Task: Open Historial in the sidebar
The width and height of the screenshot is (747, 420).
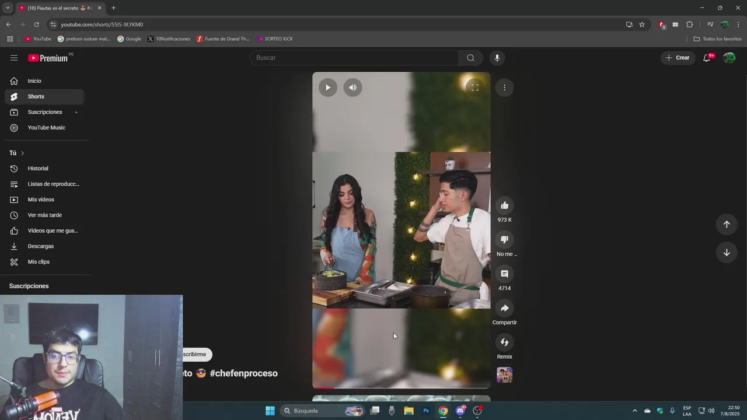Action: click(x=44, y=169)
